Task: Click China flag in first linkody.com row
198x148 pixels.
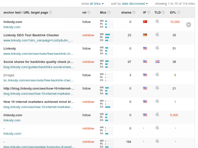Action: (x=145, y=21)
